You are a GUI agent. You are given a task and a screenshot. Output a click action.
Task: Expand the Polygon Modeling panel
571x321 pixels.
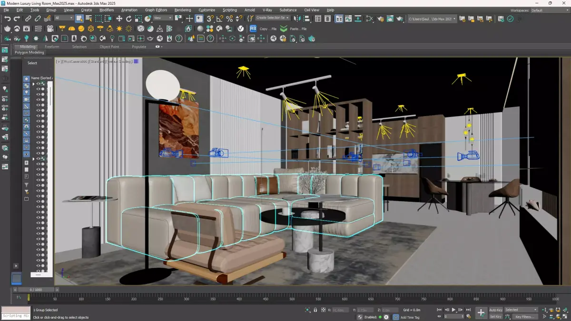(x=29, y=52)
